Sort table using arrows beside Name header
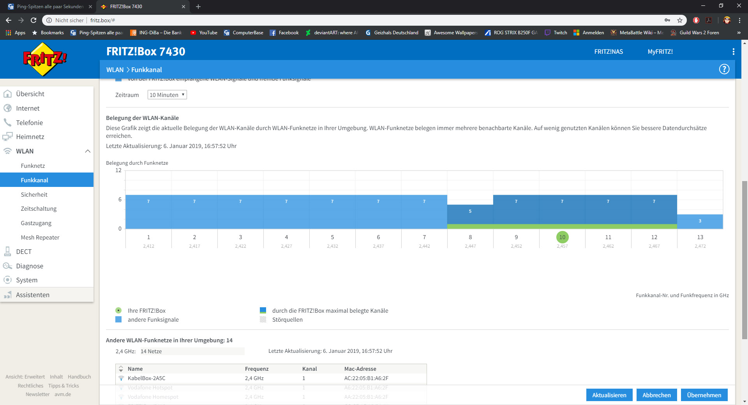This screenshot has width=748, height=405. pyautogui.click(x=121, y=369)
